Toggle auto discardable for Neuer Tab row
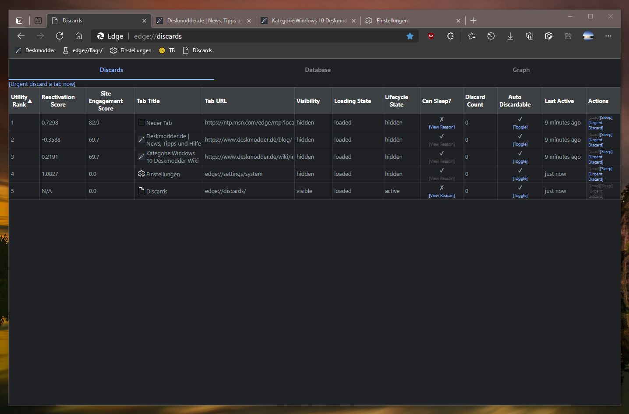 [520, 127]
